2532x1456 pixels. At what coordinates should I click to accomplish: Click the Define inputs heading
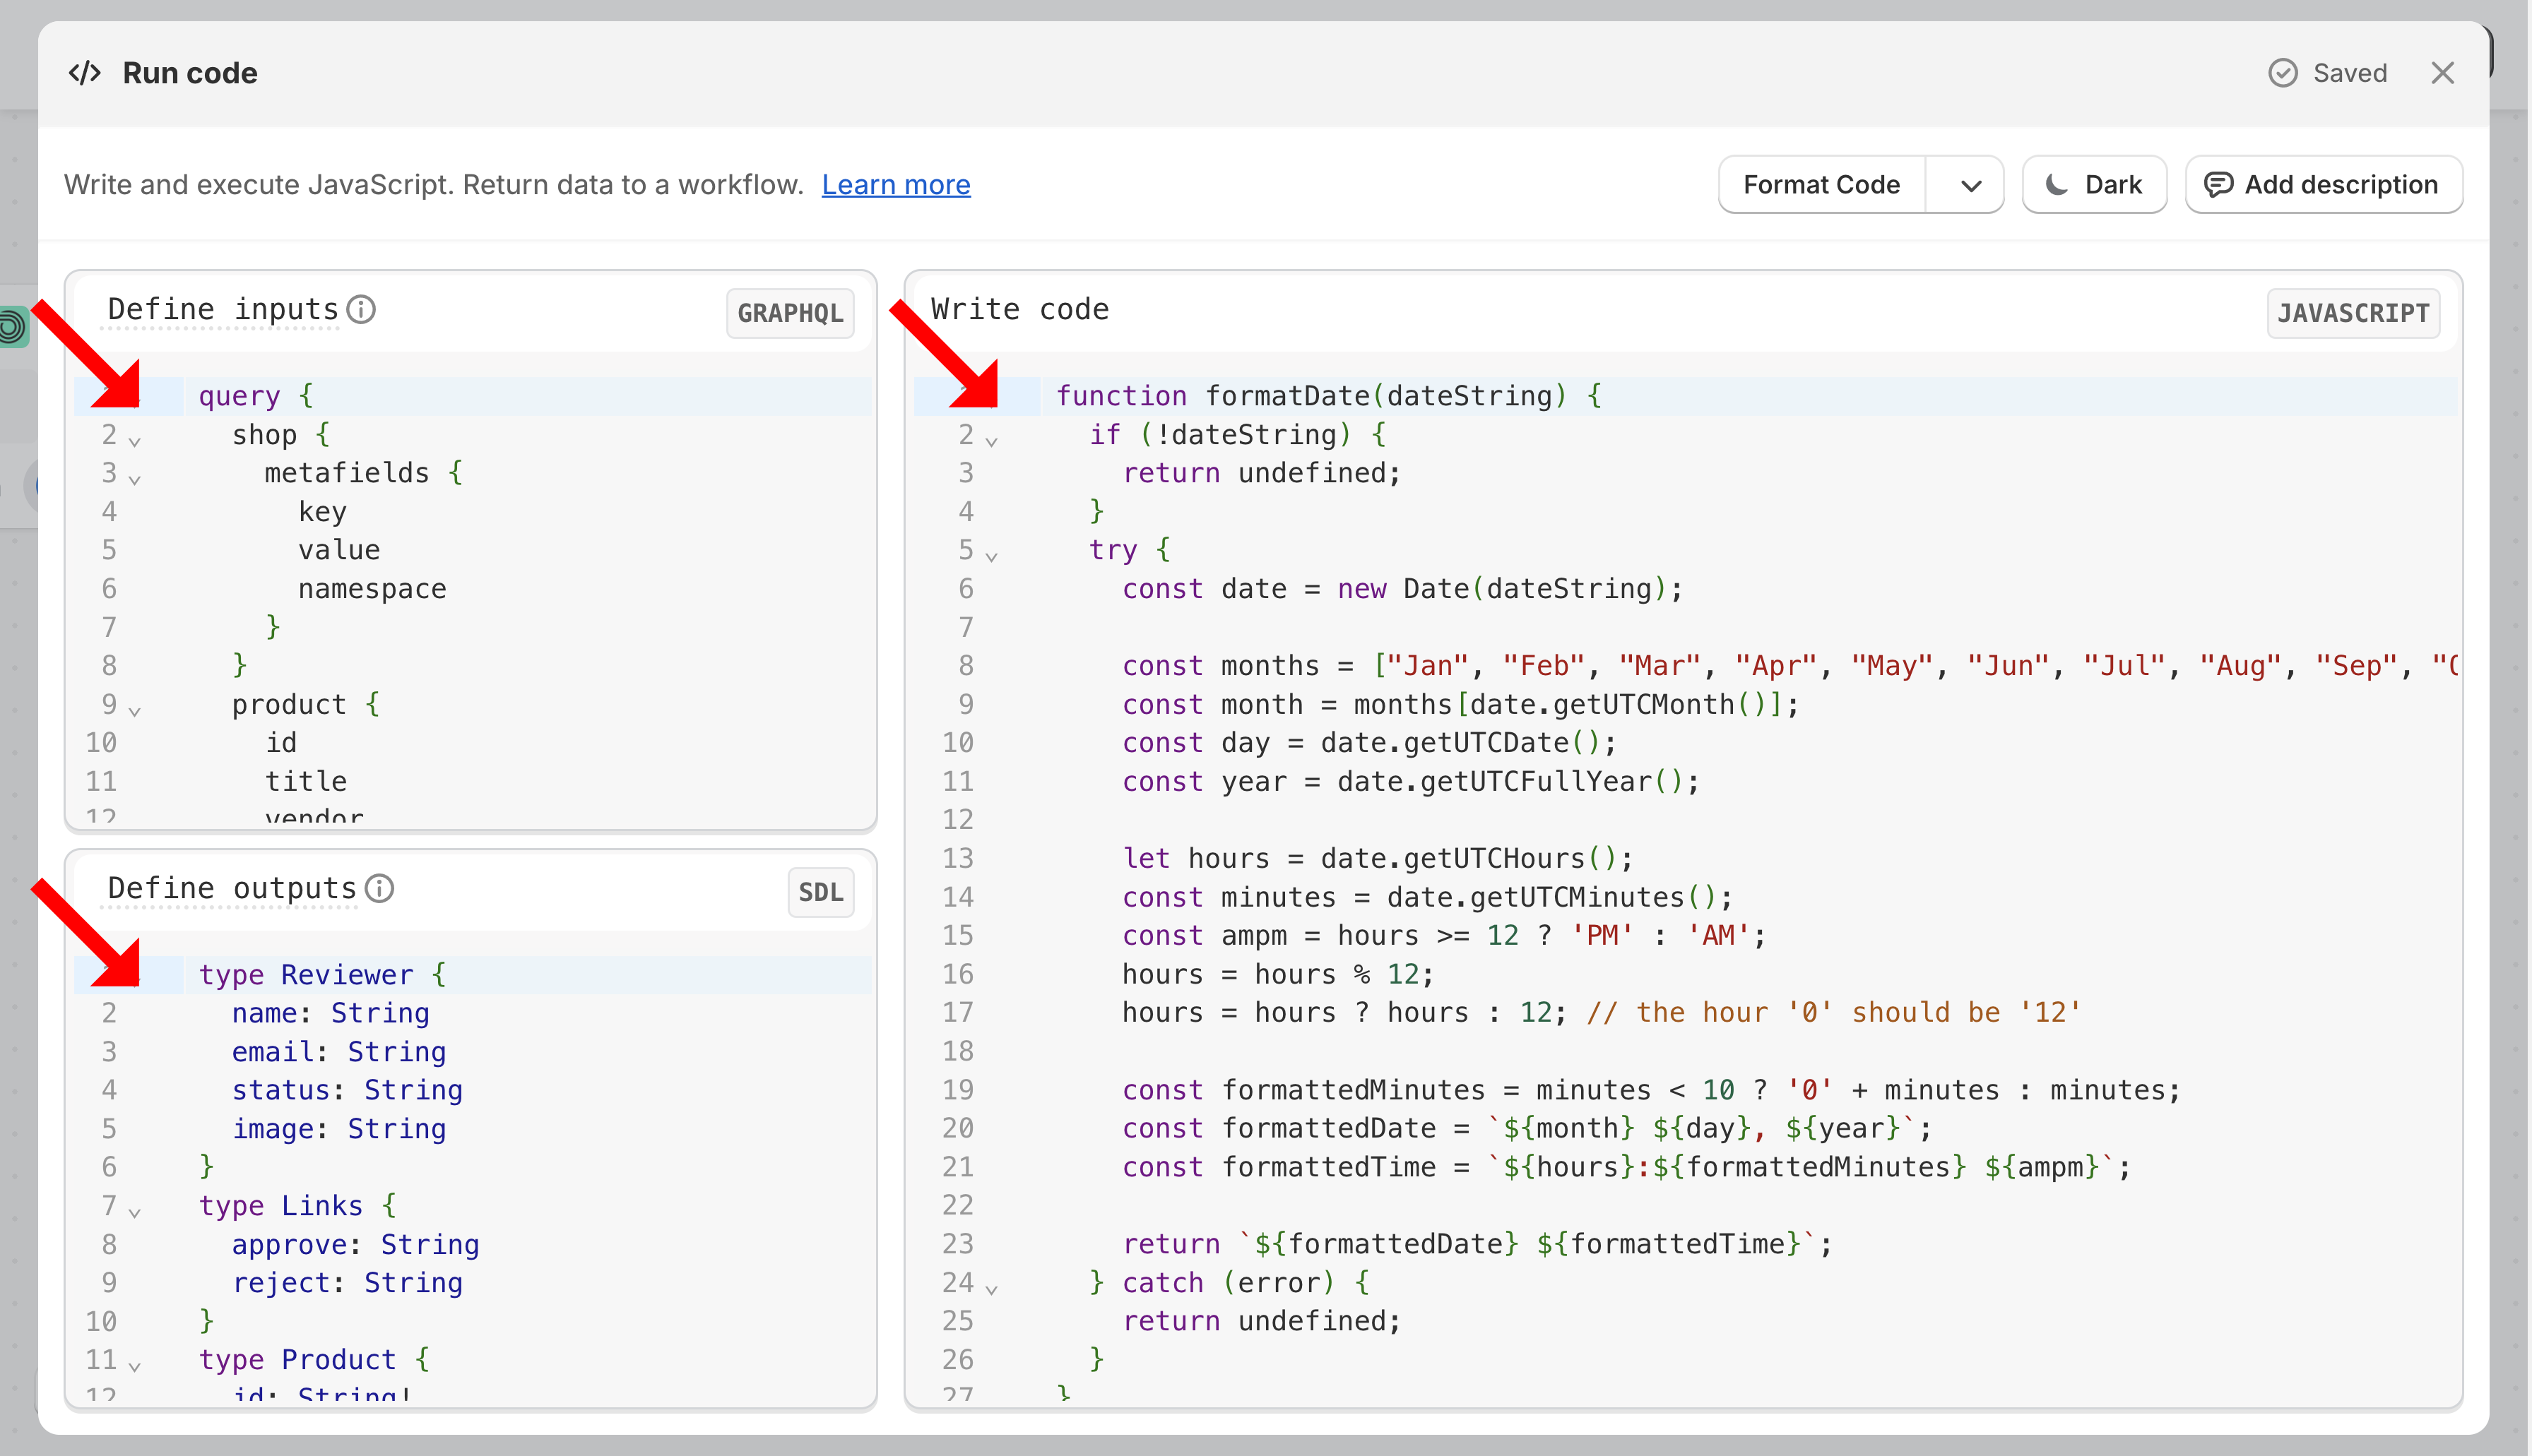click(222, 310)
